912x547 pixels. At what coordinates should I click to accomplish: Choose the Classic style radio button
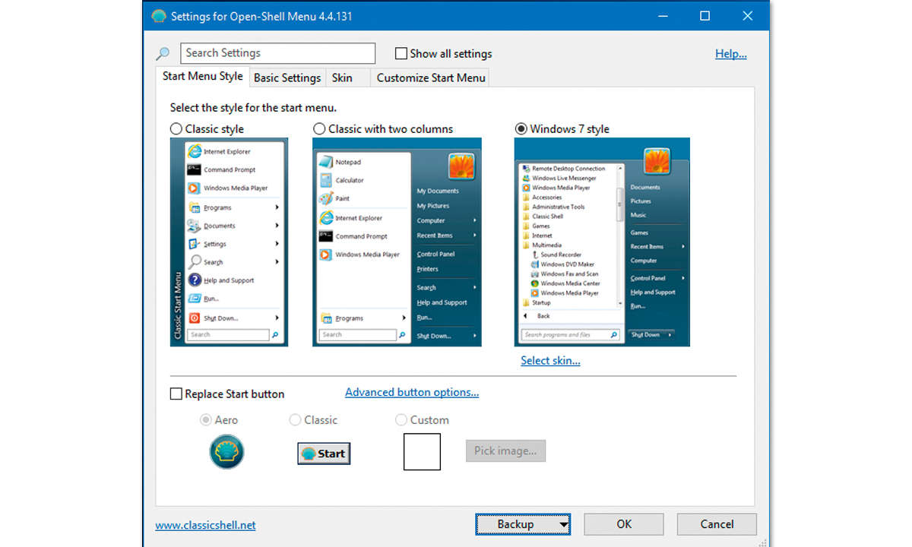click(x=176, y=128)
